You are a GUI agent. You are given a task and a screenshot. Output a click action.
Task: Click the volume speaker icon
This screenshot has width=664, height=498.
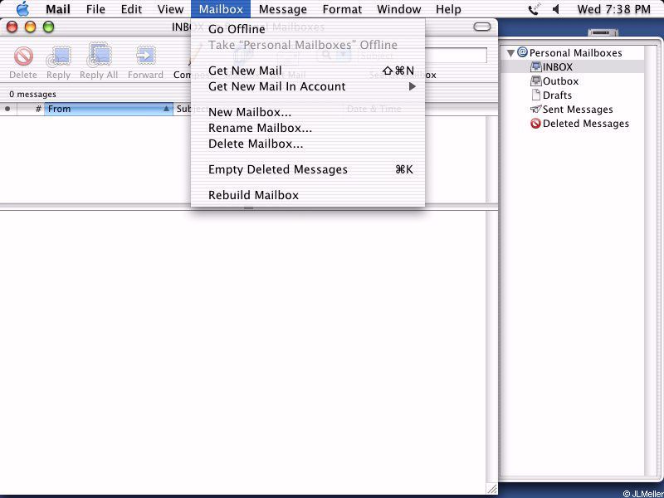pyautogui.click(x=556, y=9)
